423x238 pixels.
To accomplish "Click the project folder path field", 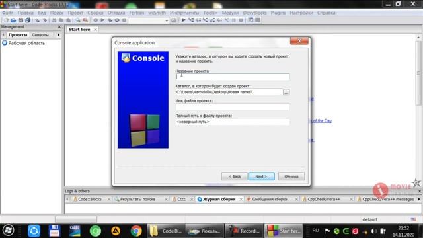I will [x=229, y=92].
